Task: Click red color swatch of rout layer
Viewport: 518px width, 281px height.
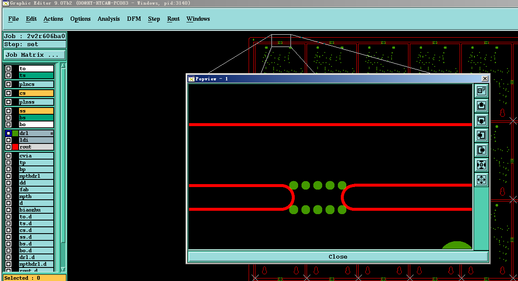Action: click(x=15, y=147)
